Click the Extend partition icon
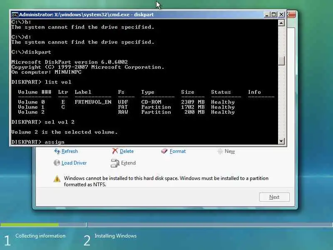The height and width of the screenshot is (250, 333). (115, 163)
